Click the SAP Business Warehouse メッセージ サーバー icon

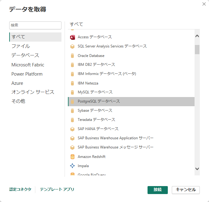tap(72, 148)
